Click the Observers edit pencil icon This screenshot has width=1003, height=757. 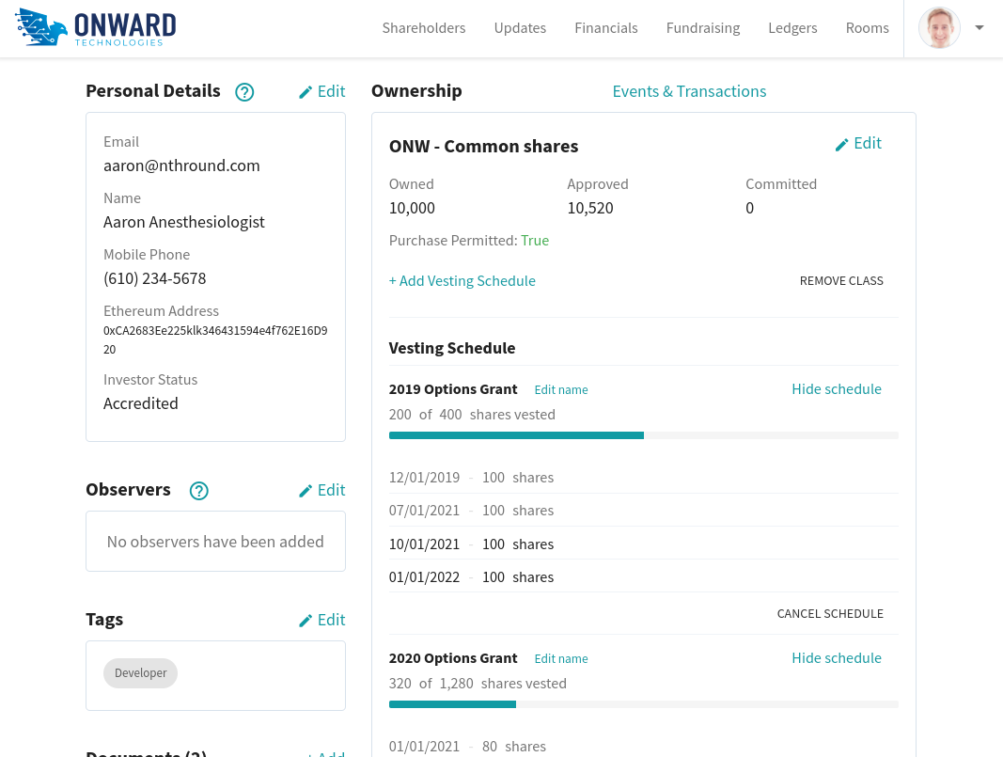pos(306,491)
